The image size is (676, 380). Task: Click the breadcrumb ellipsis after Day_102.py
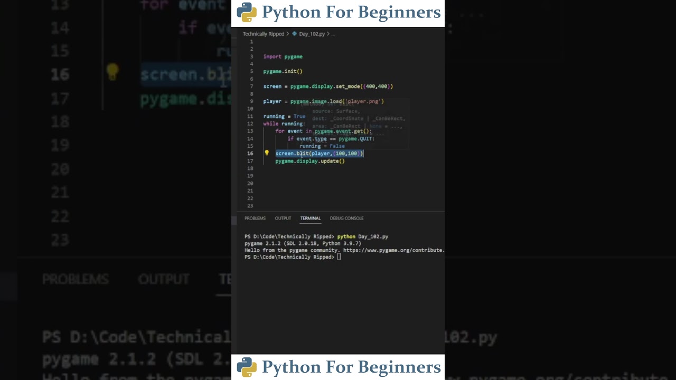[333, 34]
